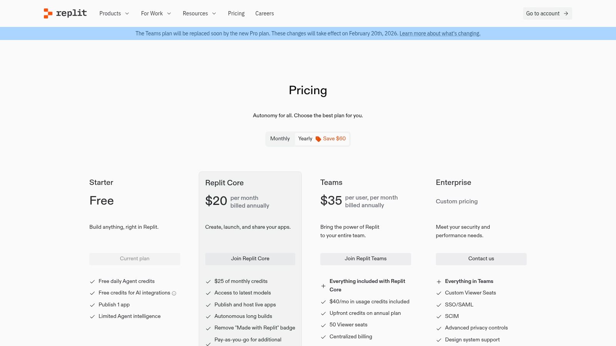Click checkmark icon next to Publish 1 app
The height and width of the screenshot is (346, 616).
(92, 305)
